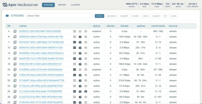Click copy icon in row number 6

tap(15, 37)
